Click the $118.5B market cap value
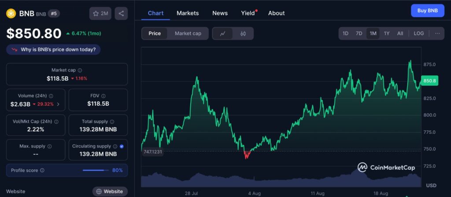 point(58,79)
